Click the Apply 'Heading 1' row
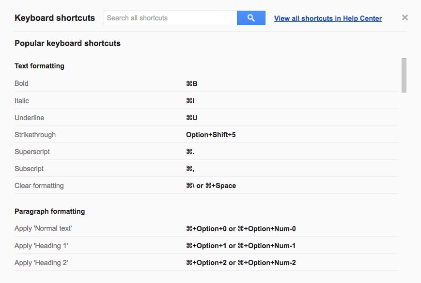The width and height of the screenshot is (421, 283). click(206, 245)
